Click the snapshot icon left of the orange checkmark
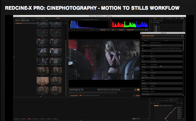 [x=135, y=90]
